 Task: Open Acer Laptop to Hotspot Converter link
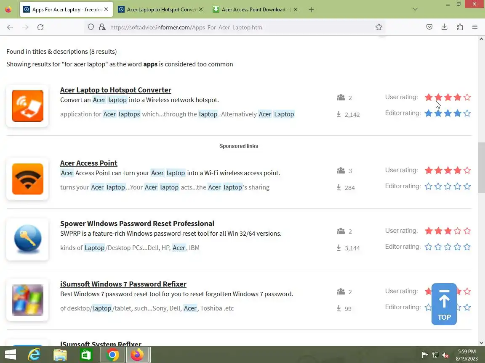[116, 90]
